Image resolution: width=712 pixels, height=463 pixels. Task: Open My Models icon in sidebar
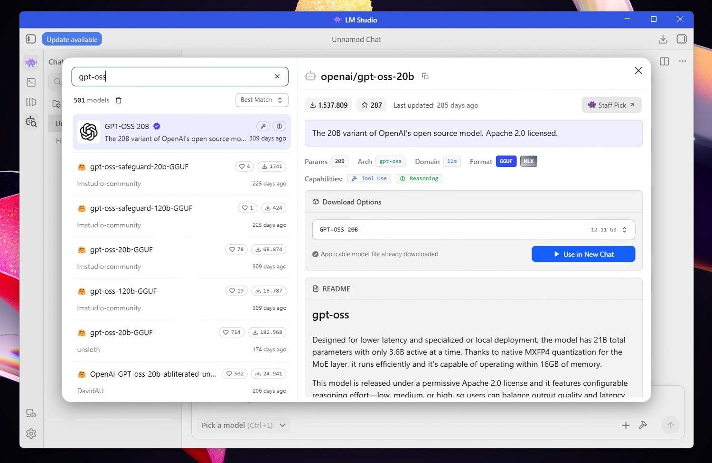pyautogui.click(x=31, y=102)
